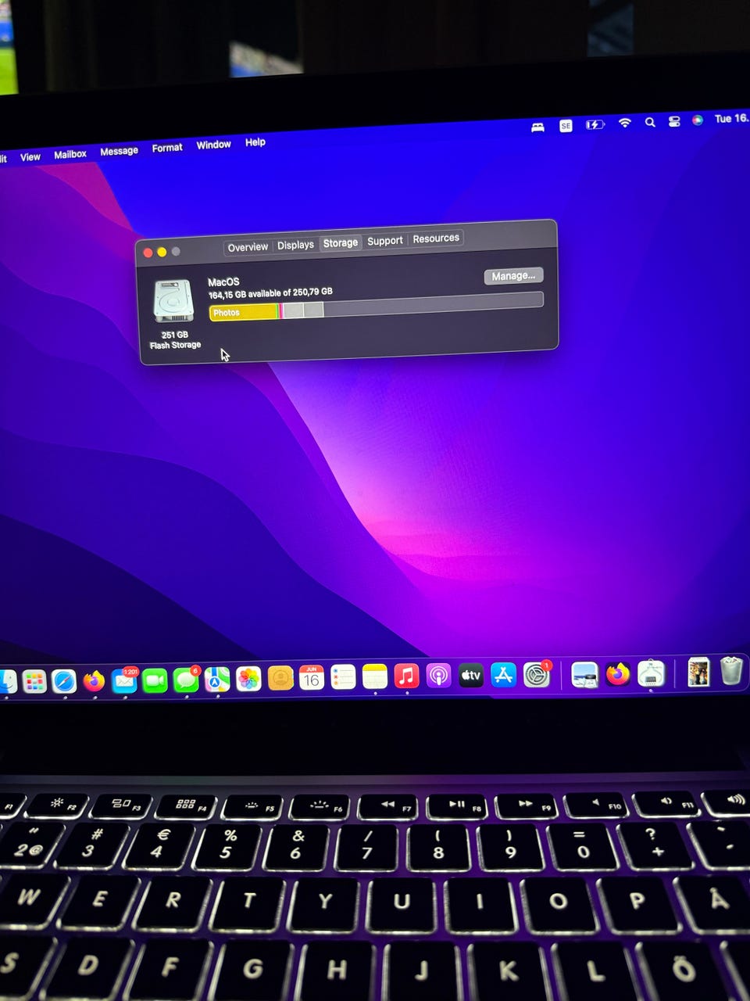Open the Preview app icon in the Dock
The height and width of the screenshot is (1001, 750).
point(584,673)
